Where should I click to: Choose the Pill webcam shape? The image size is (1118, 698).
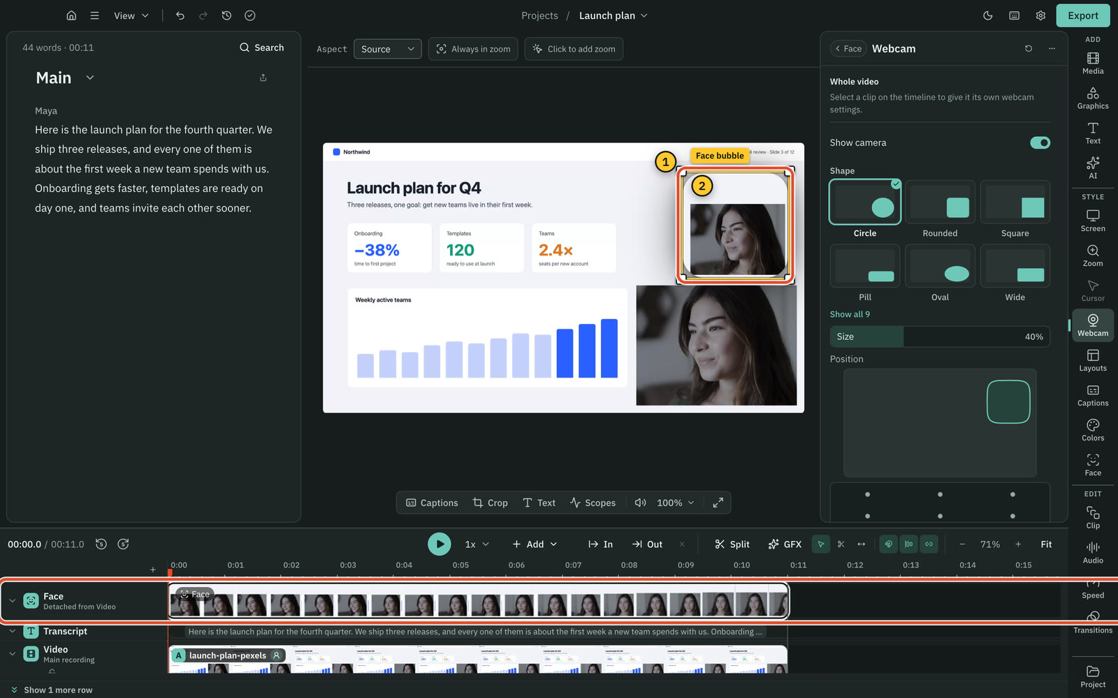865,274
